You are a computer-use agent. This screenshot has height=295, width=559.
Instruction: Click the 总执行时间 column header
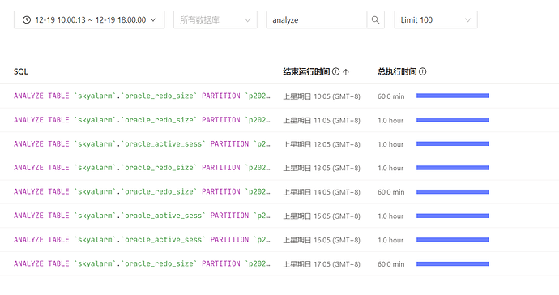397,71
